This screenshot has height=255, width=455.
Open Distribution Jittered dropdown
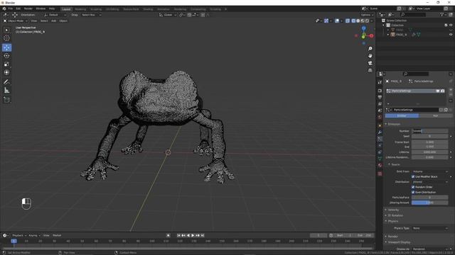click(430, 182)
